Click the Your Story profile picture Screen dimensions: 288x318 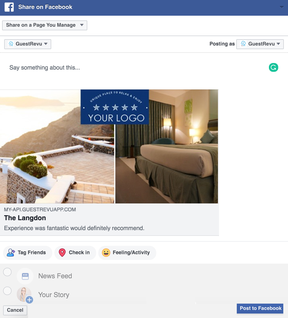pos(24,294)
